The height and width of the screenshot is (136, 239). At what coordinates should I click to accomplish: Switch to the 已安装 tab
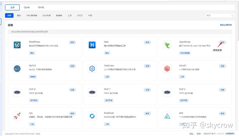click(x=27, y=7)
